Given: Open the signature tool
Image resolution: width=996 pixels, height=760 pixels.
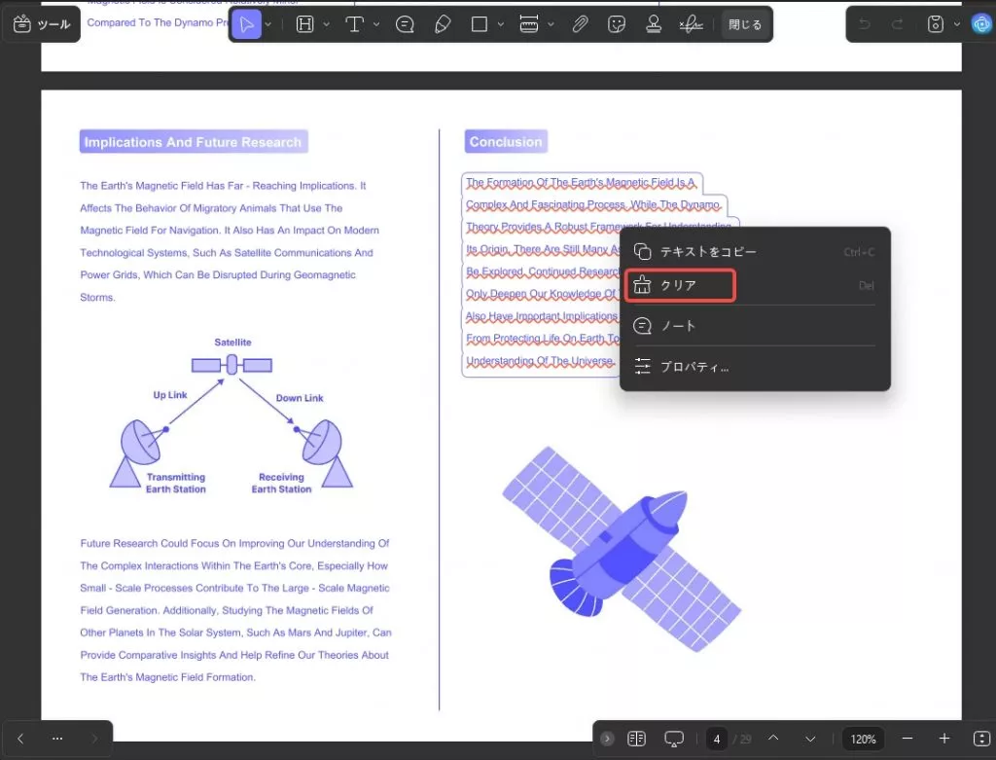Looking at the screenshot, I should pyautogui.click(x=691, y=24).
